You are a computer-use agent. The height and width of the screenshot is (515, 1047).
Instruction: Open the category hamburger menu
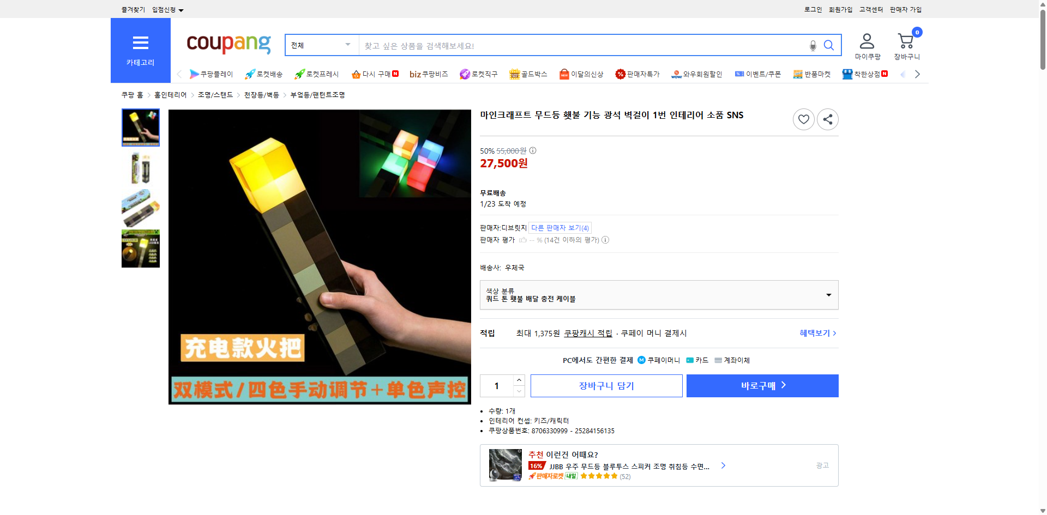140,44
